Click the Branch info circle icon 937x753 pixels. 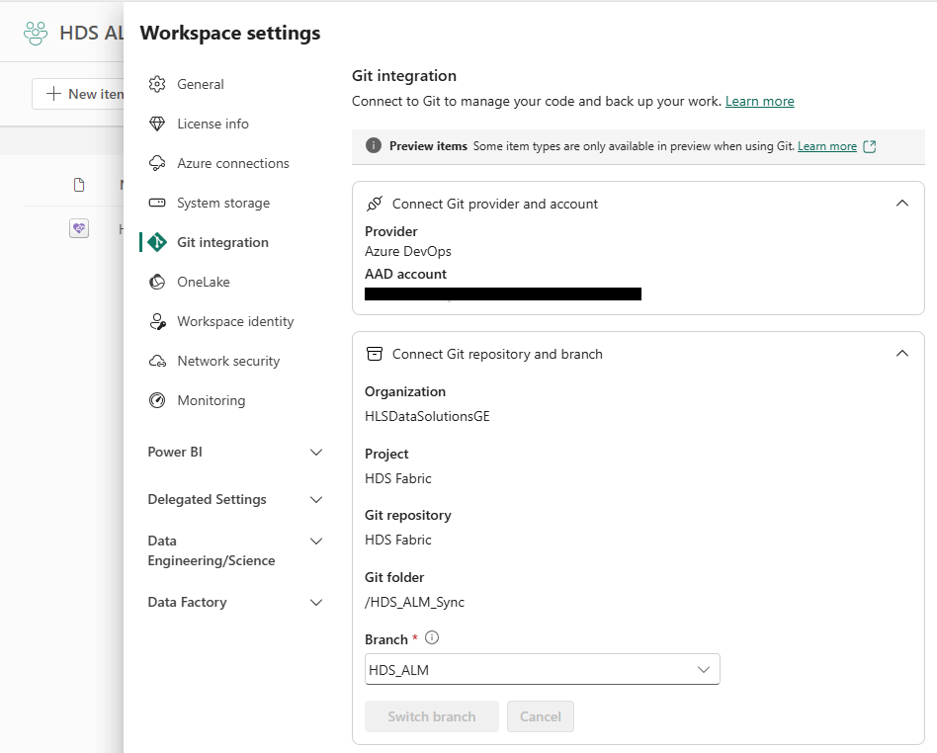point(432,637)
